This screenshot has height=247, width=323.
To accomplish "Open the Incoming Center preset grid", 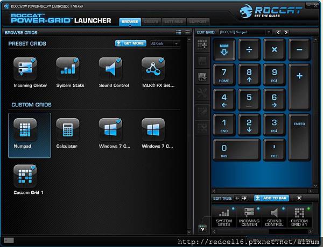I will click(x=25, y=69).
